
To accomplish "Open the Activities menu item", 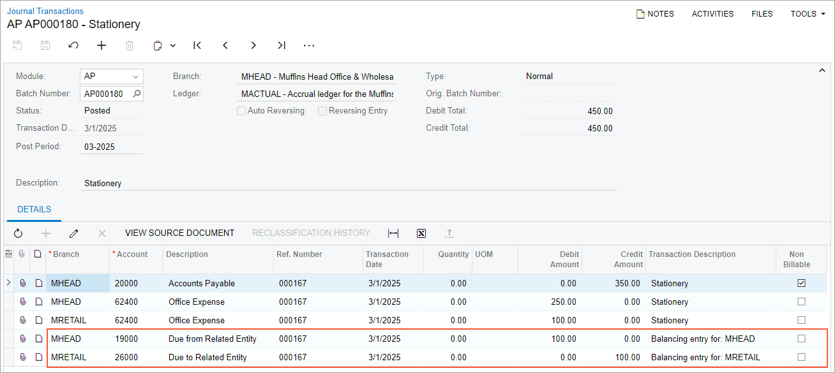I will tap(712, 13).
